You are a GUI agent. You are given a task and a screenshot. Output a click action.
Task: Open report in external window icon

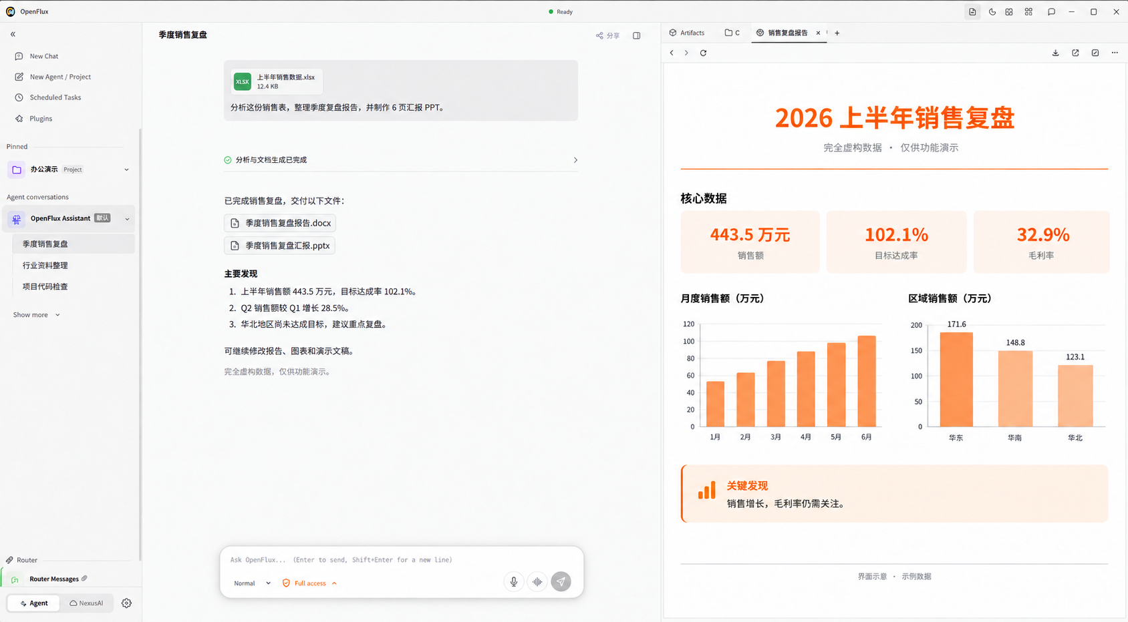point(1075,53)
